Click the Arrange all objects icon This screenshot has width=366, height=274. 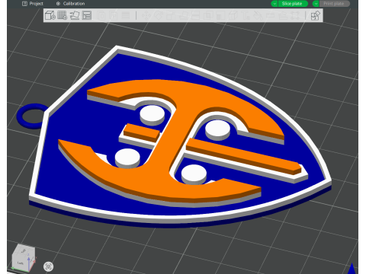coord(87,15)
